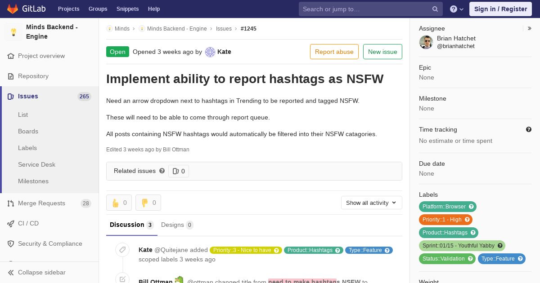Click the Project overview house icon
The width and height of the screenshot is (540, 283).
pos(11,56)
